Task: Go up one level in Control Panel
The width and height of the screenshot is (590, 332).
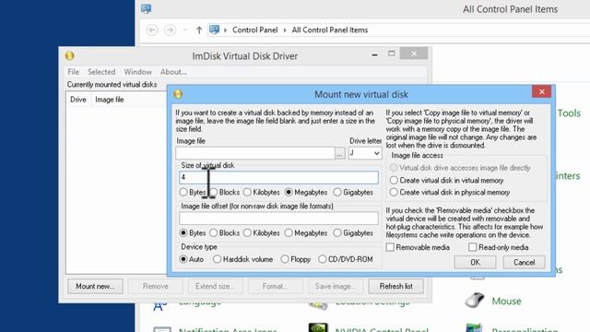Action: click(x=199, y=30)
